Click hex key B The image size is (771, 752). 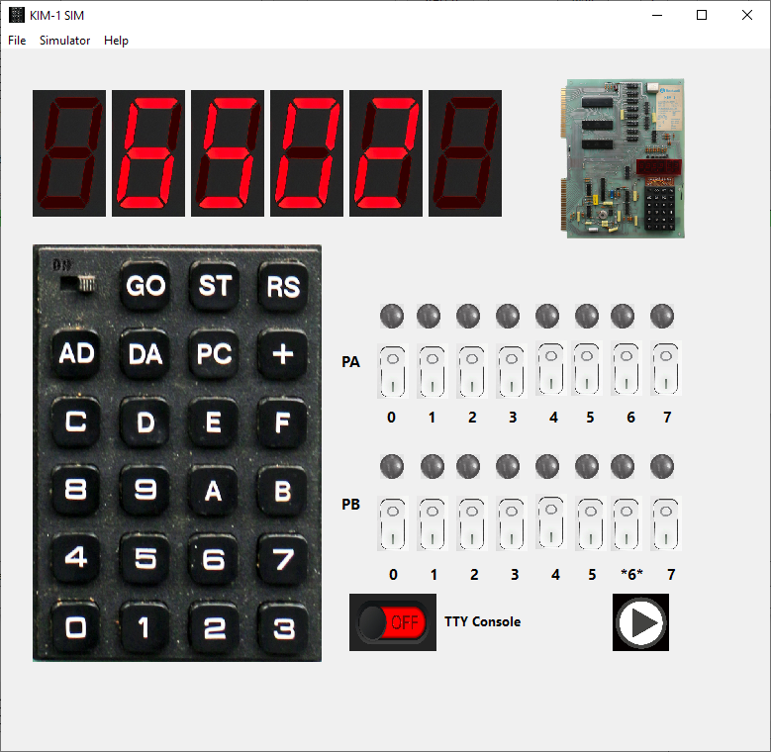[x=283, y=490]
